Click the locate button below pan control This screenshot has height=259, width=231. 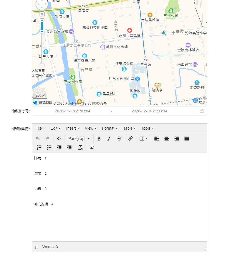coord(42,14)
